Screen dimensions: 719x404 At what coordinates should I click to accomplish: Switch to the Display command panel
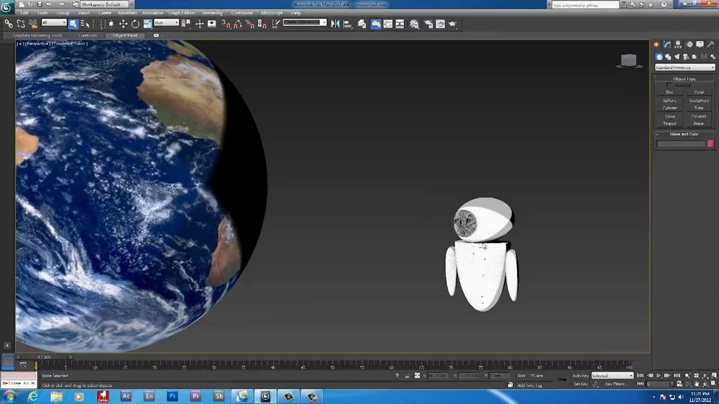700,44
